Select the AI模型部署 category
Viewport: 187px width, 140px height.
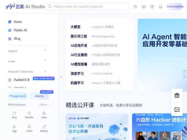click(x=79, y=64)
